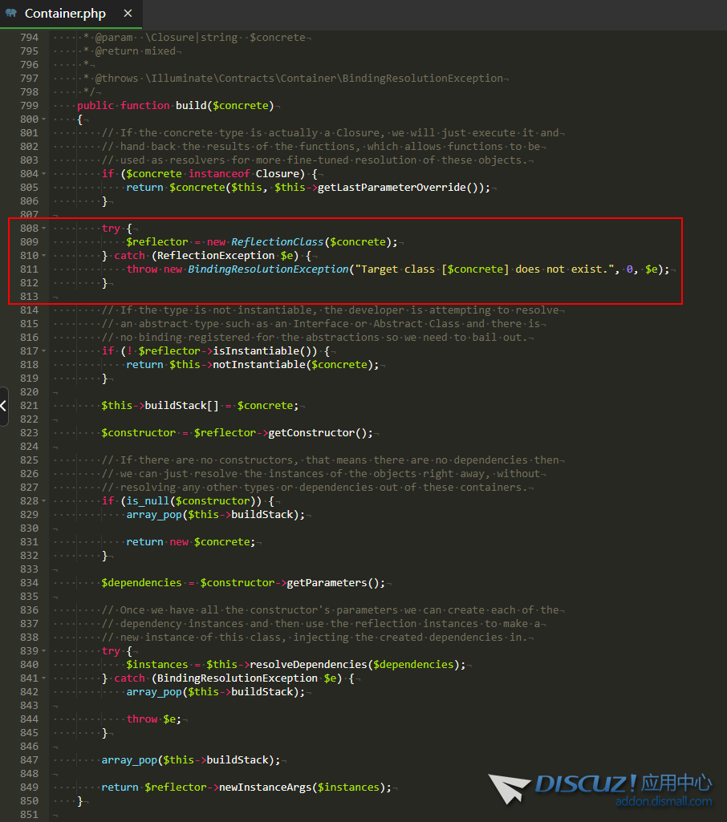This screenshot has width=727, height=822.
Task: Fold the instanceof Closure block at line 804
Action: pyautogui.click(x=43, y=174)
